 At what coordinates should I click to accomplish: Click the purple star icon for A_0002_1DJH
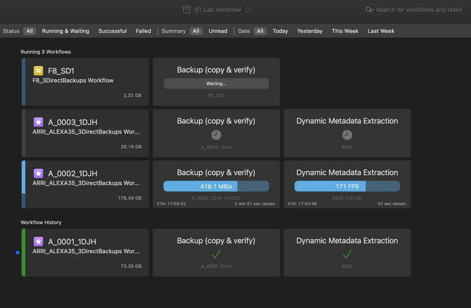(x=38, y=174)
